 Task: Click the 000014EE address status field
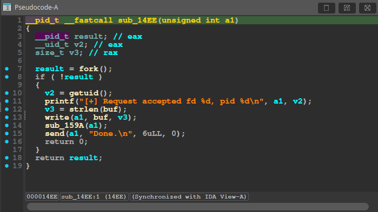(42, 196)
